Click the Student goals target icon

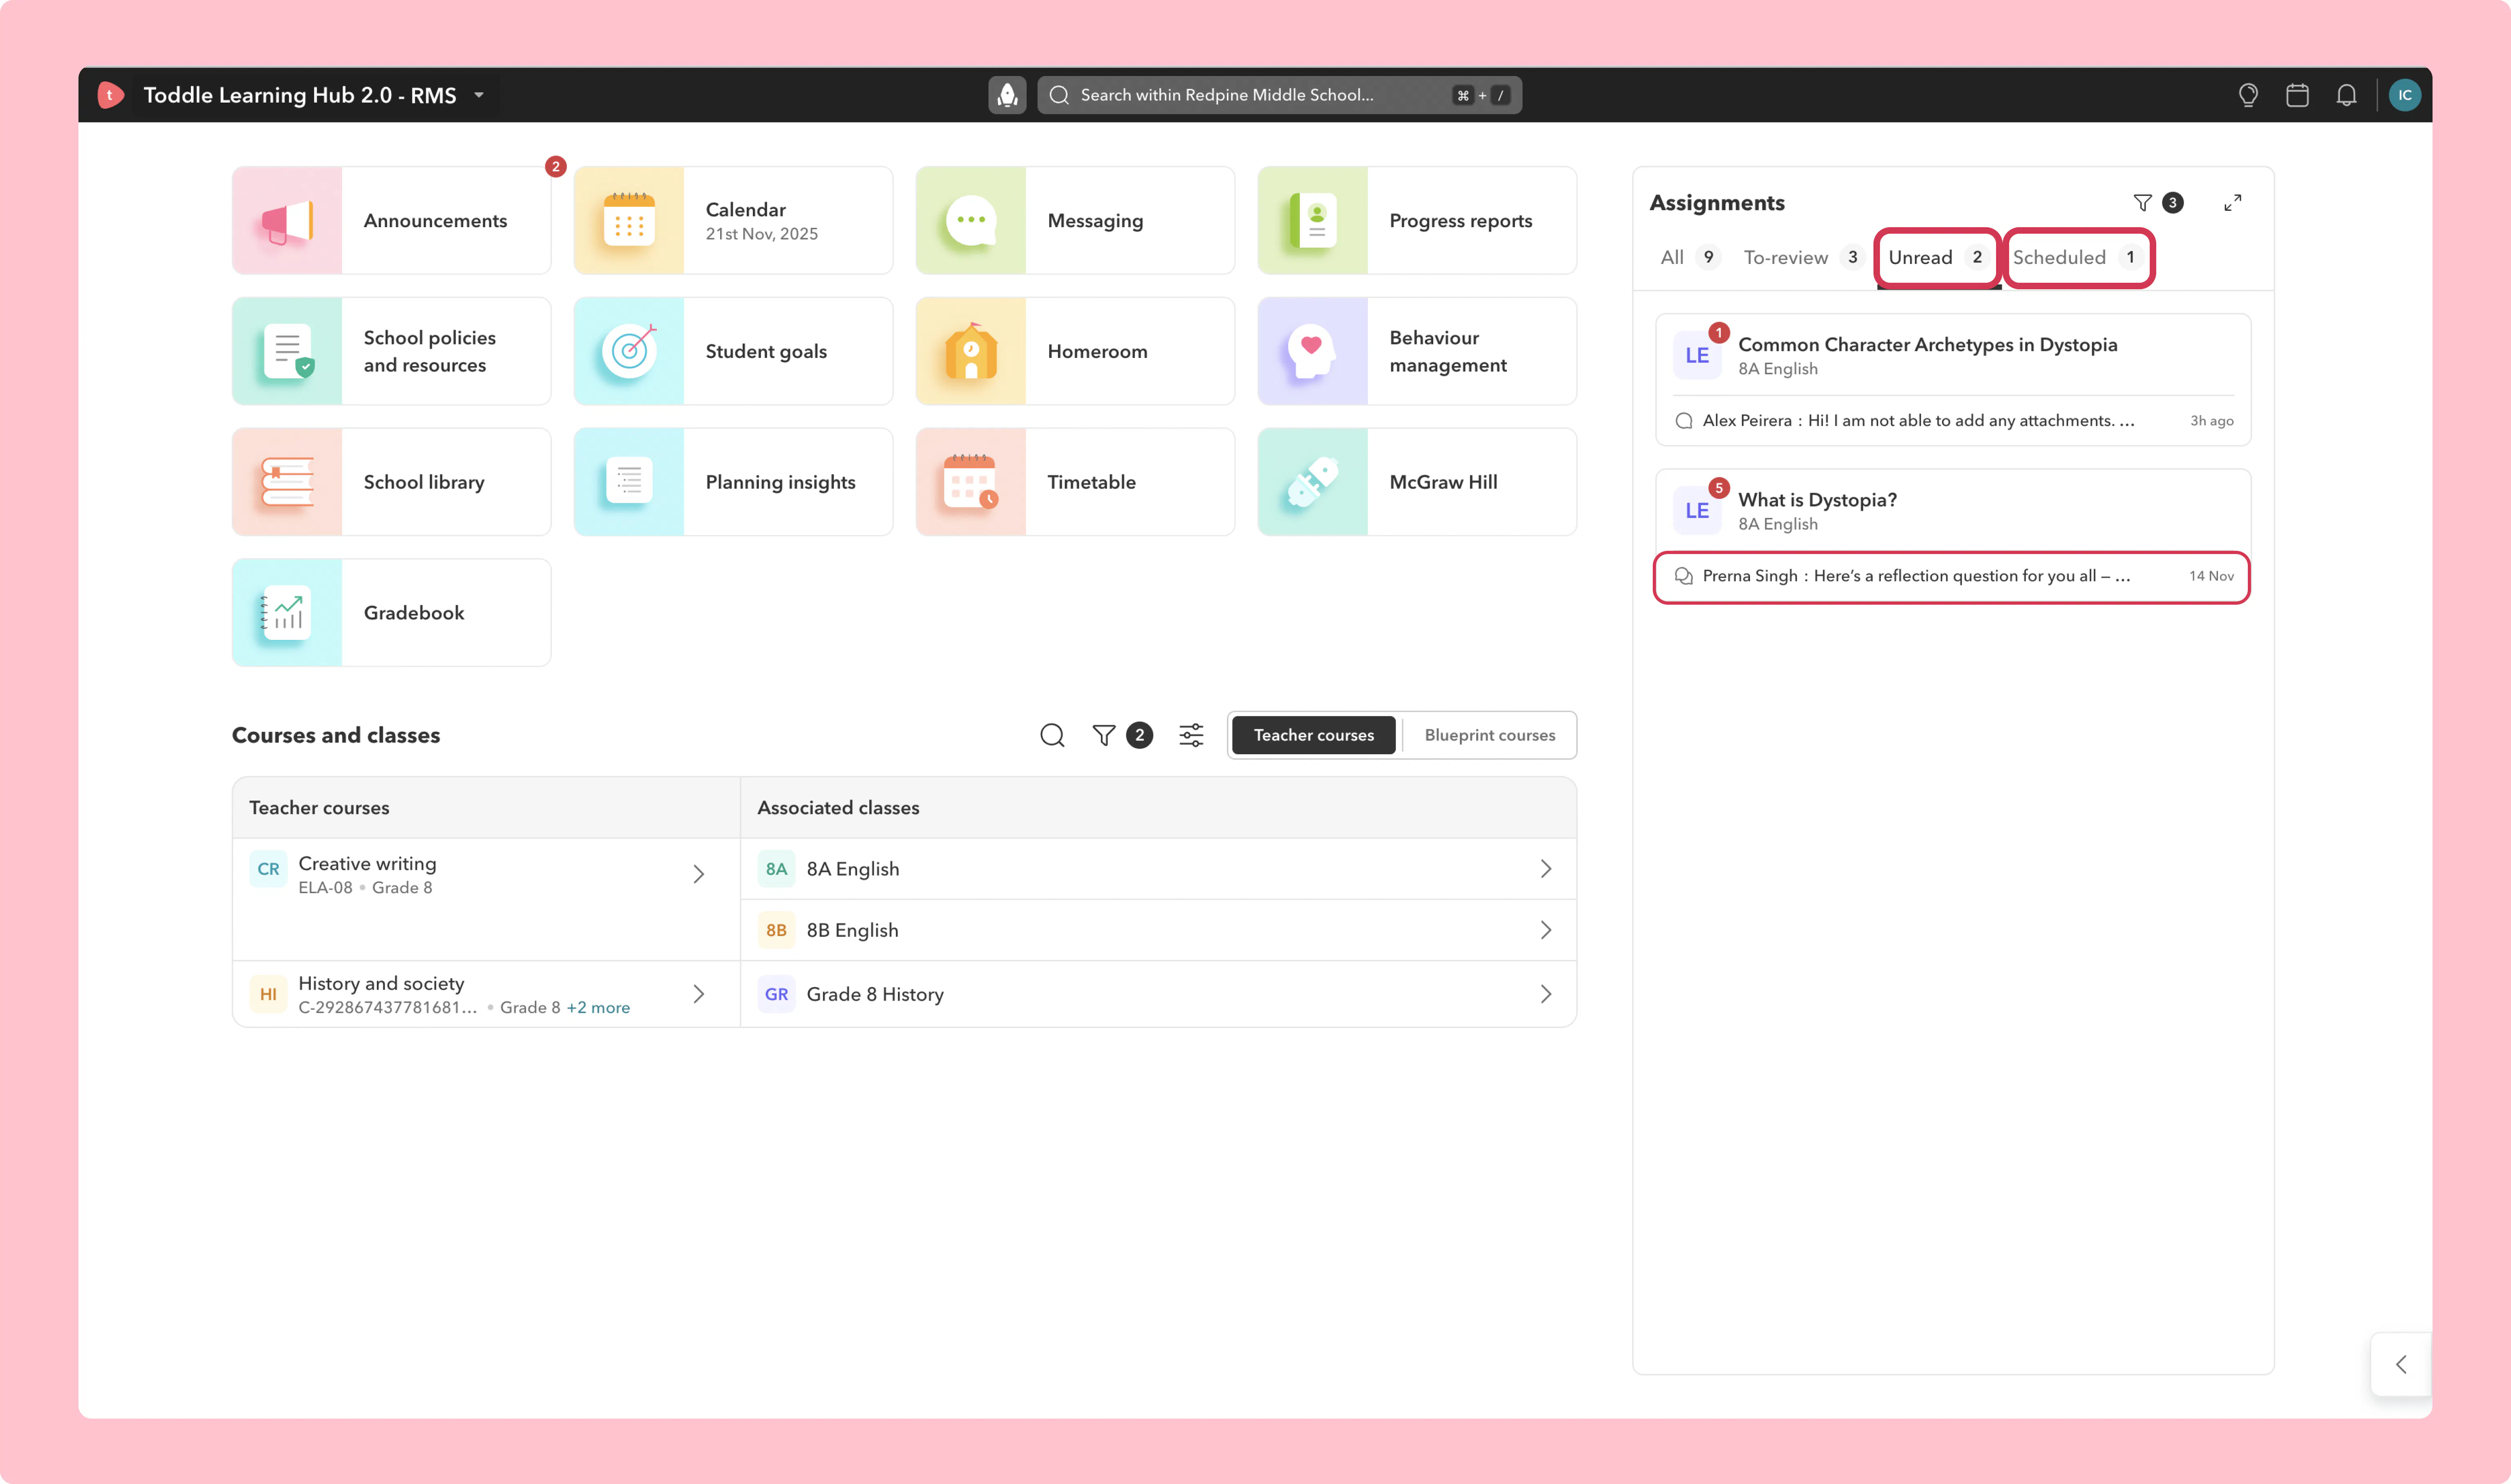coord(629,352)
